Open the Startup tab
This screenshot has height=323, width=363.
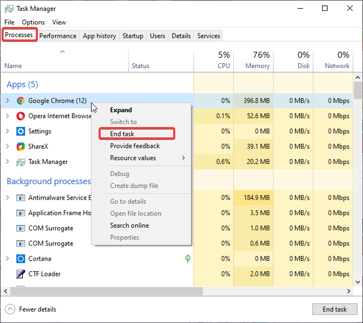(x=133, y=36)
